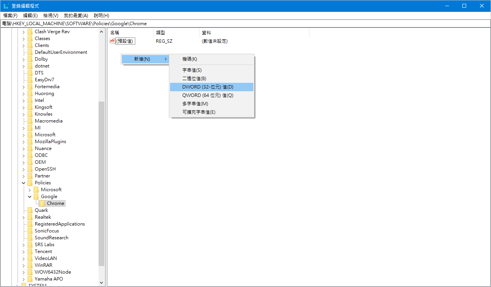Image resolution: width=491 pixels, height=287 pixels.
Task: Click the Quark folder icon
Action: pos(30,210)
